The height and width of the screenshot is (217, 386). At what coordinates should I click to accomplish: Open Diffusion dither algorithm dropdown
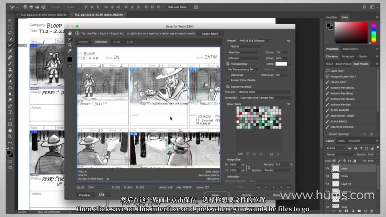243,58
